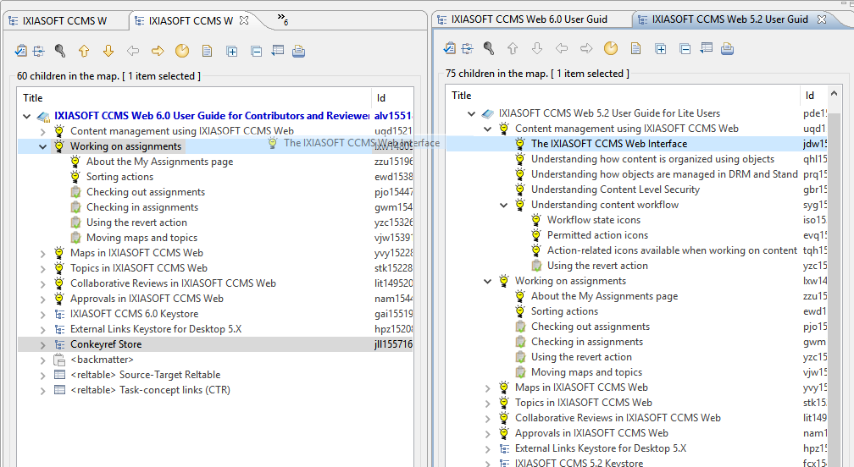Click the grey left arrow in the left map toolbar
This screenshot has width=854, height=467.
click(133, 51)
